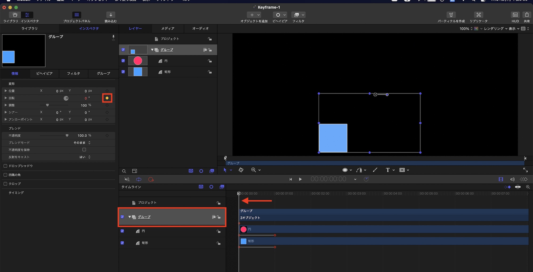Image resolution: width=533 pixels, height=272 pixels.
Task: Enable the Crop (クロップ) checkbox
Action: [5, 184]
